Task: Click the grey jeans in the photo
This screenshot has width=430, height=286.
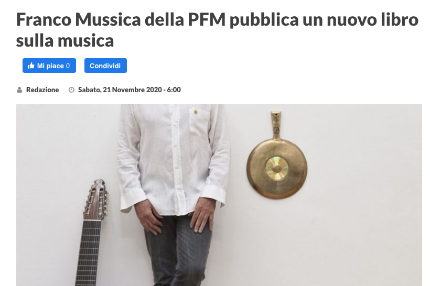Action: point(178,251)
